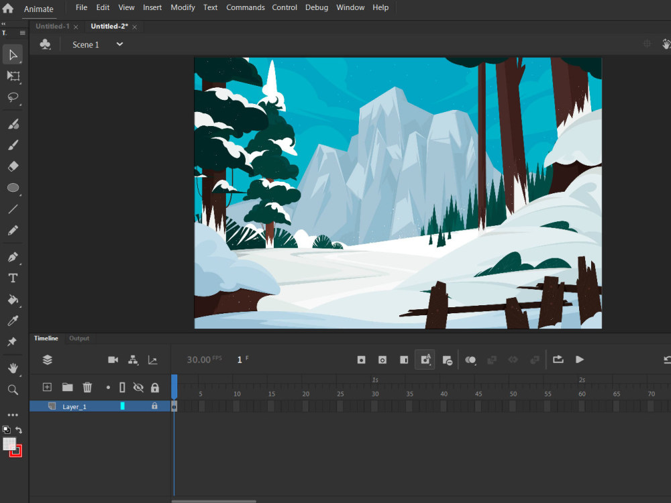This screenshot has height=503, width=671.
Task: Open the Scene 1 dropdown
Action: [119, 44]
